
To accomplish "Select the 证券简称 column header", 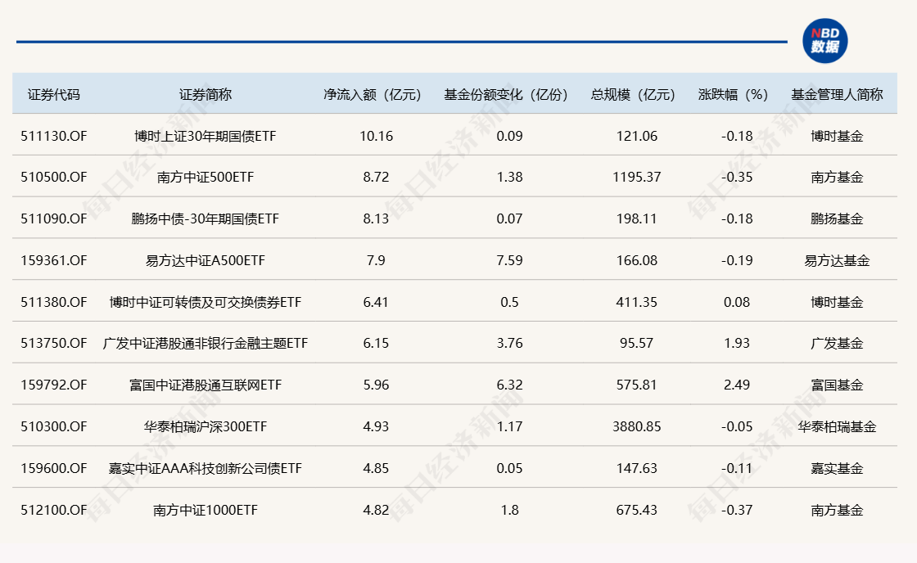I will pyautogui.click(x=206, y=95).
